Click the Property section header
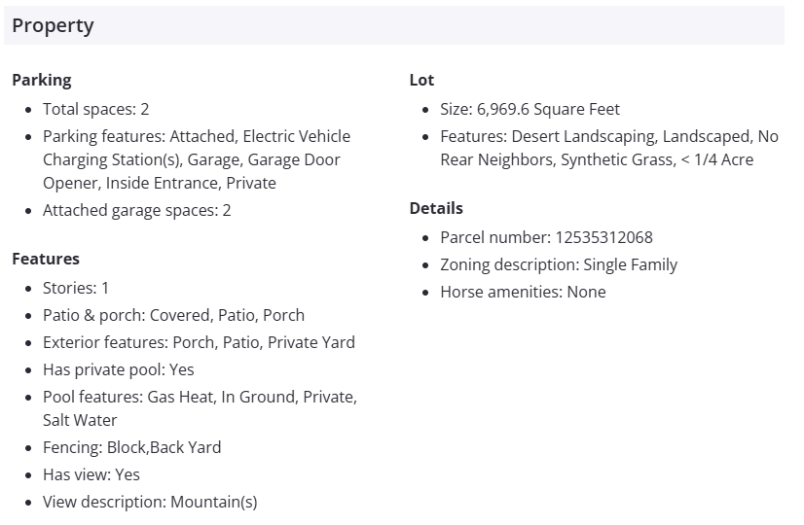The height and width of the screenshot is (525, 804). 54,26
